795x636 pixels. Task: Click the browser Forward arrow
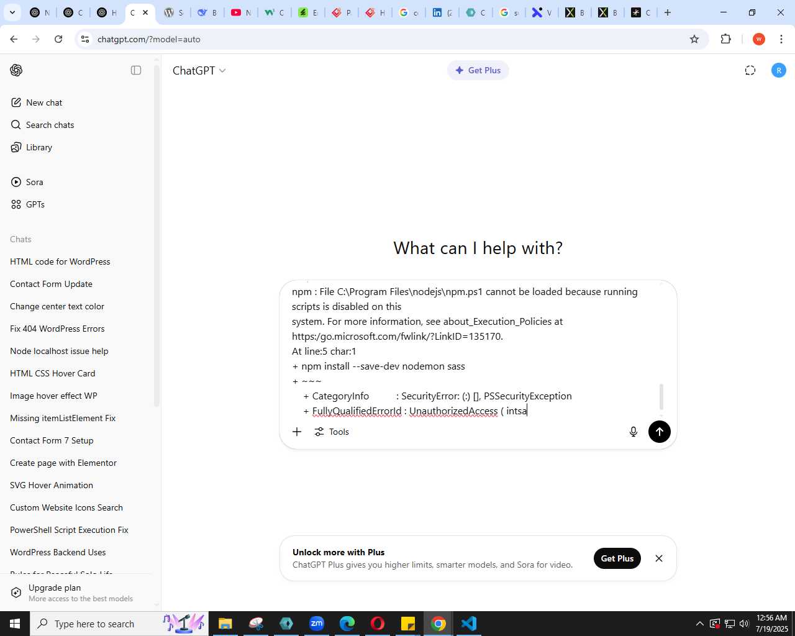(36, 39)
